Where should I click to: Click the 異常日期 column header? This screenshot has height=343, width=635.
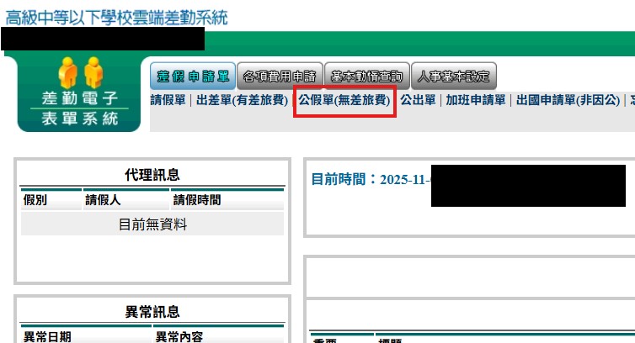coord(47,336)
